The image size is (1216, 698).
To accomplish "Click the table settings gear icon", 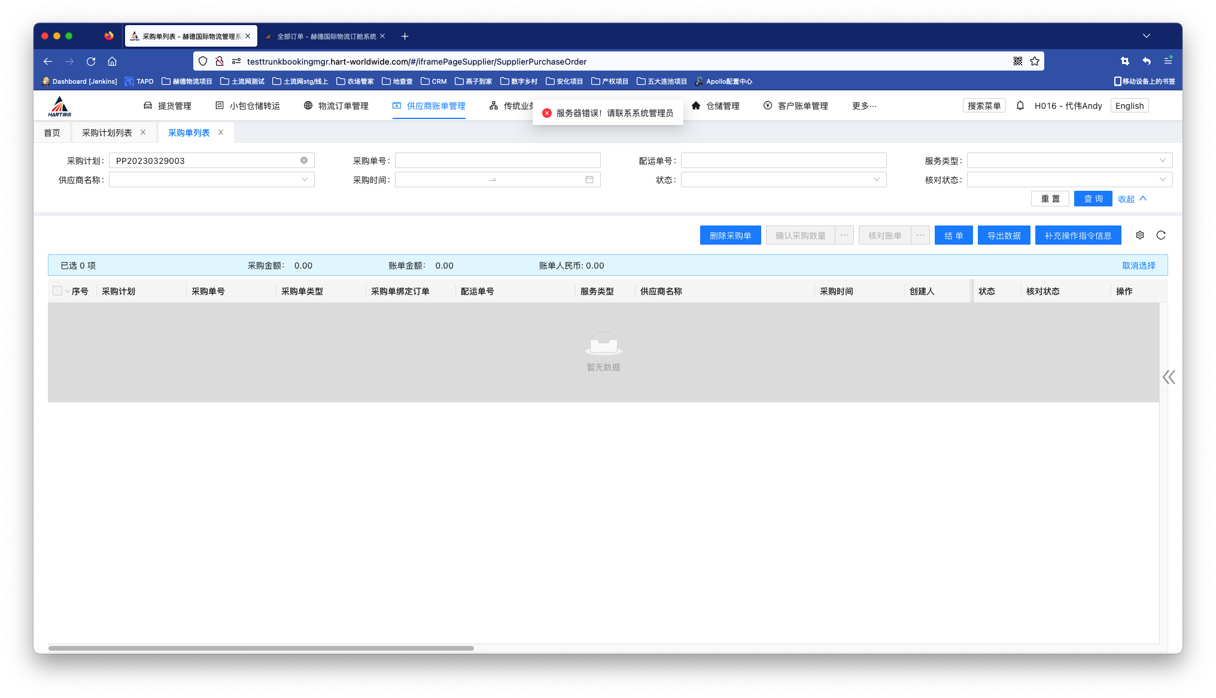I will (1140, 235).
